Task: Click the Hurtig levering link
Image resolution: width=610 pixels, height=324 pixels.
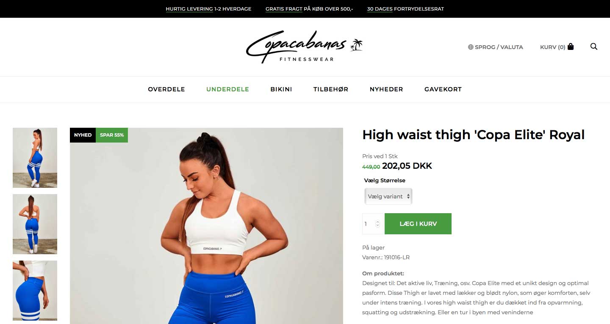Action: pyautogui.click(x=189, y=9)
